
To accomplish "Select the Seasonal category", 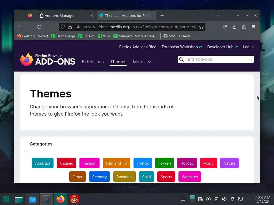I will coord(124,177).
